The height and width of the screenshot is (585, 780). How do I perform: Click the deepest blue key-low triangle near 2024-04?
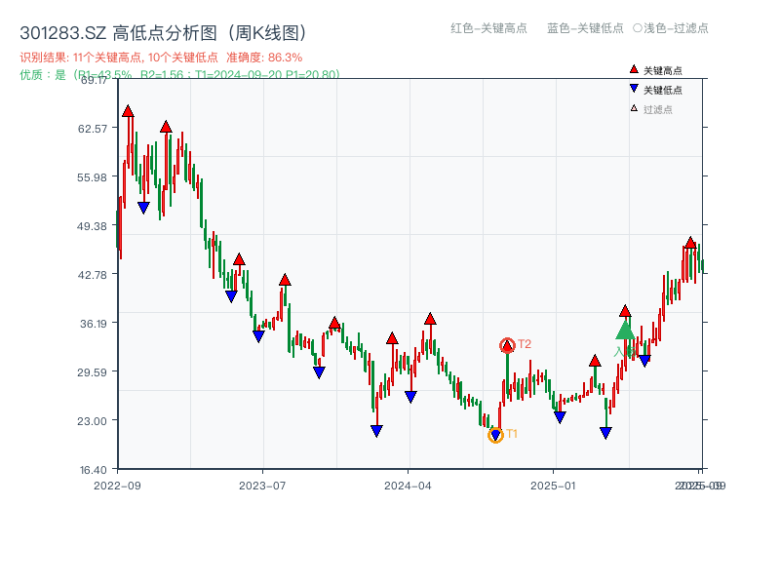pyautogui.click(x=376, y=429)
